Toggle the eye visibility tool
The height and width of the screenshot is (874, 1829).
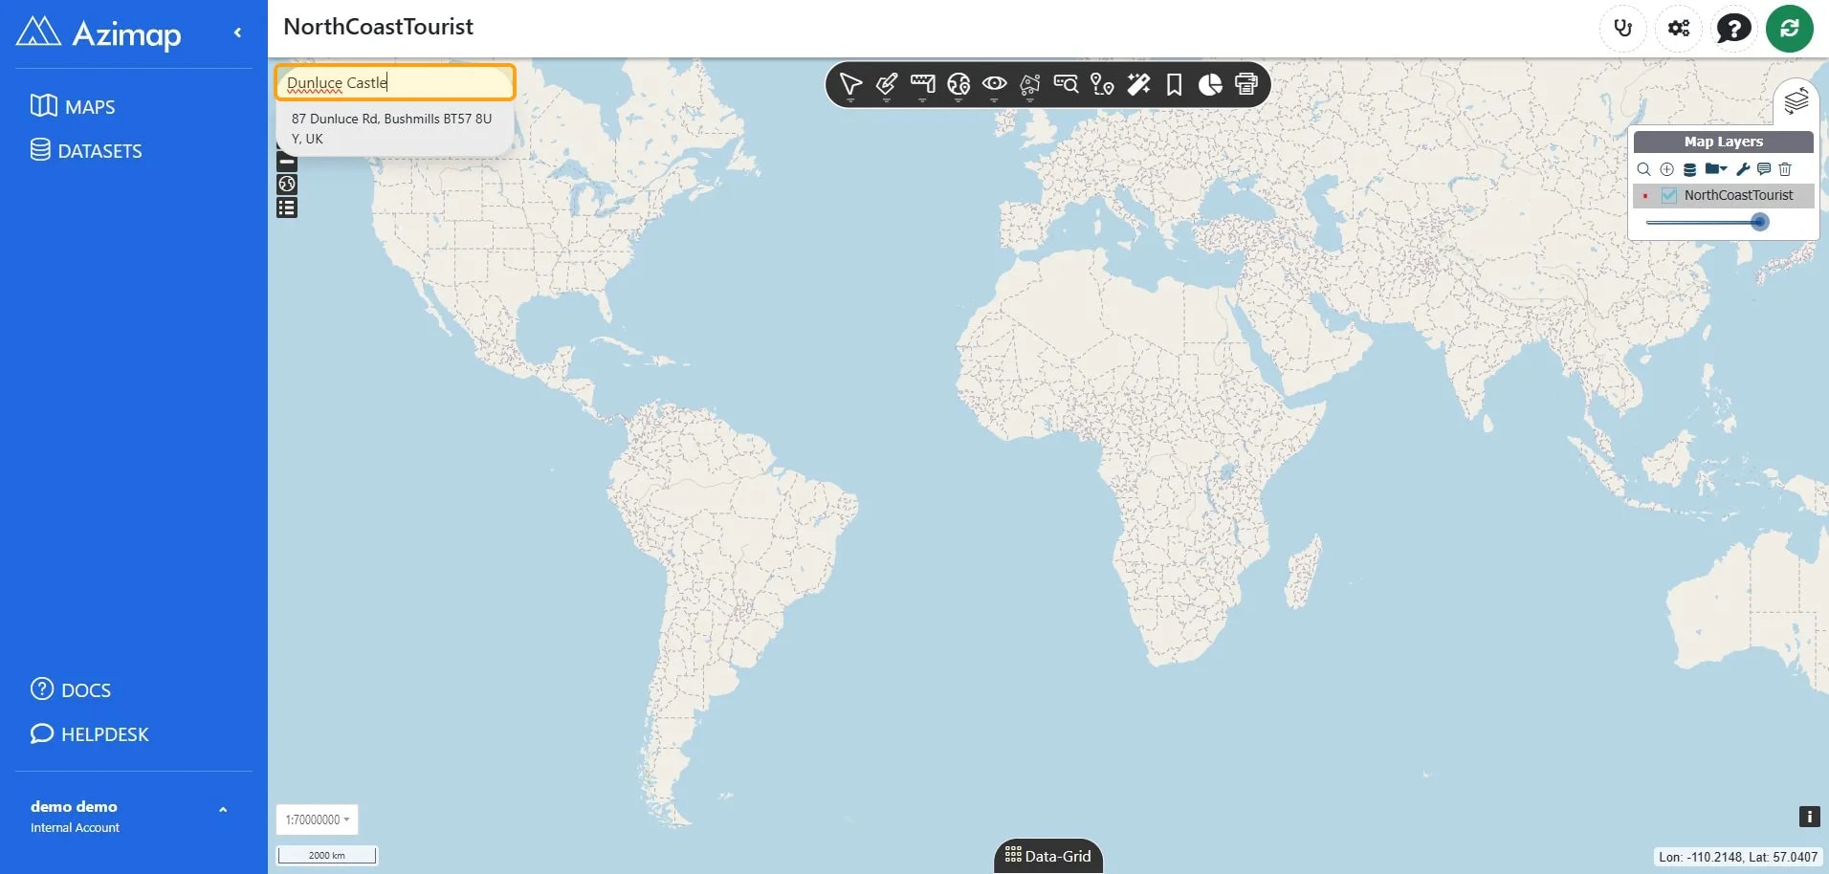tap(994, 85)
